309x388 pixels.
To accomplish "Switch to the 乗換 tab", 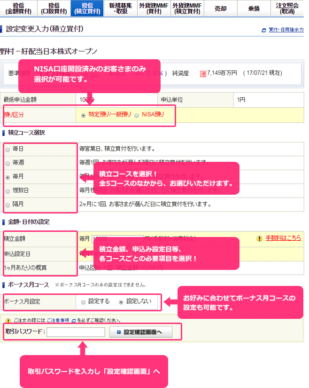I will [254, 8].
